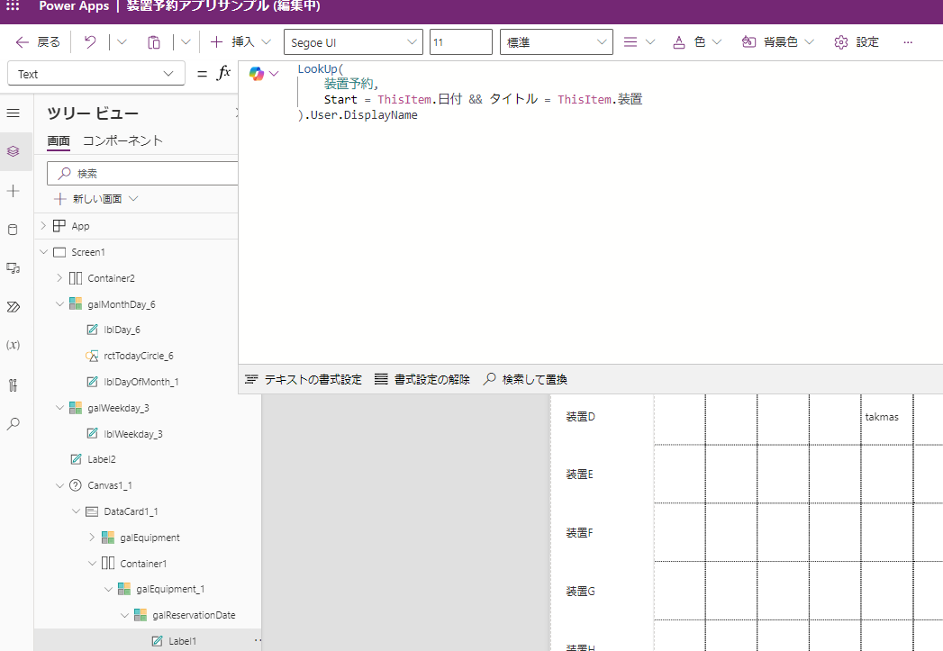Click the font size field showing 11
The width and height of the screenshot is (943, 651).
[460, 42]
